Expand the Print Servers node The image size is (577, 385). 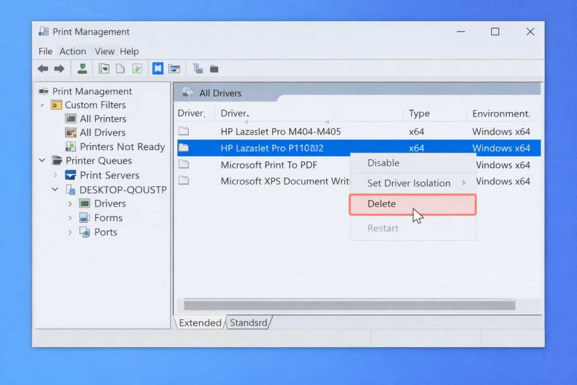point(55,175)
